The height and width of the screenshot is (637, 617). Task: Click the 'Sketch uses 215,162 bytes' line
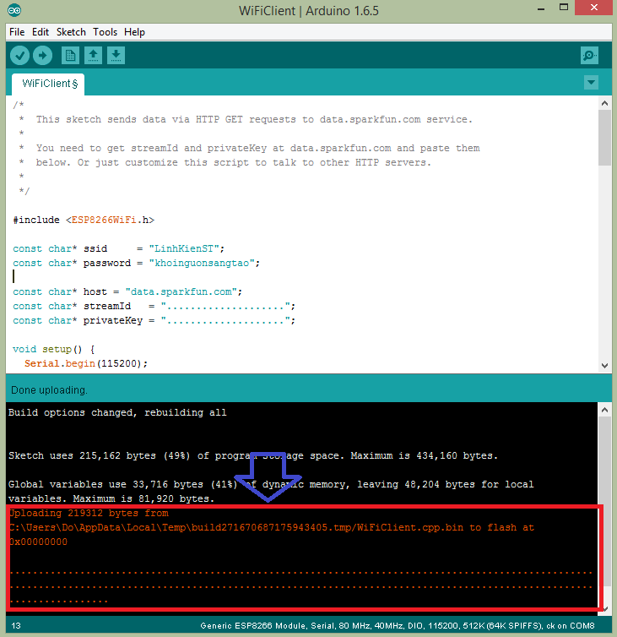pos(253,456)
